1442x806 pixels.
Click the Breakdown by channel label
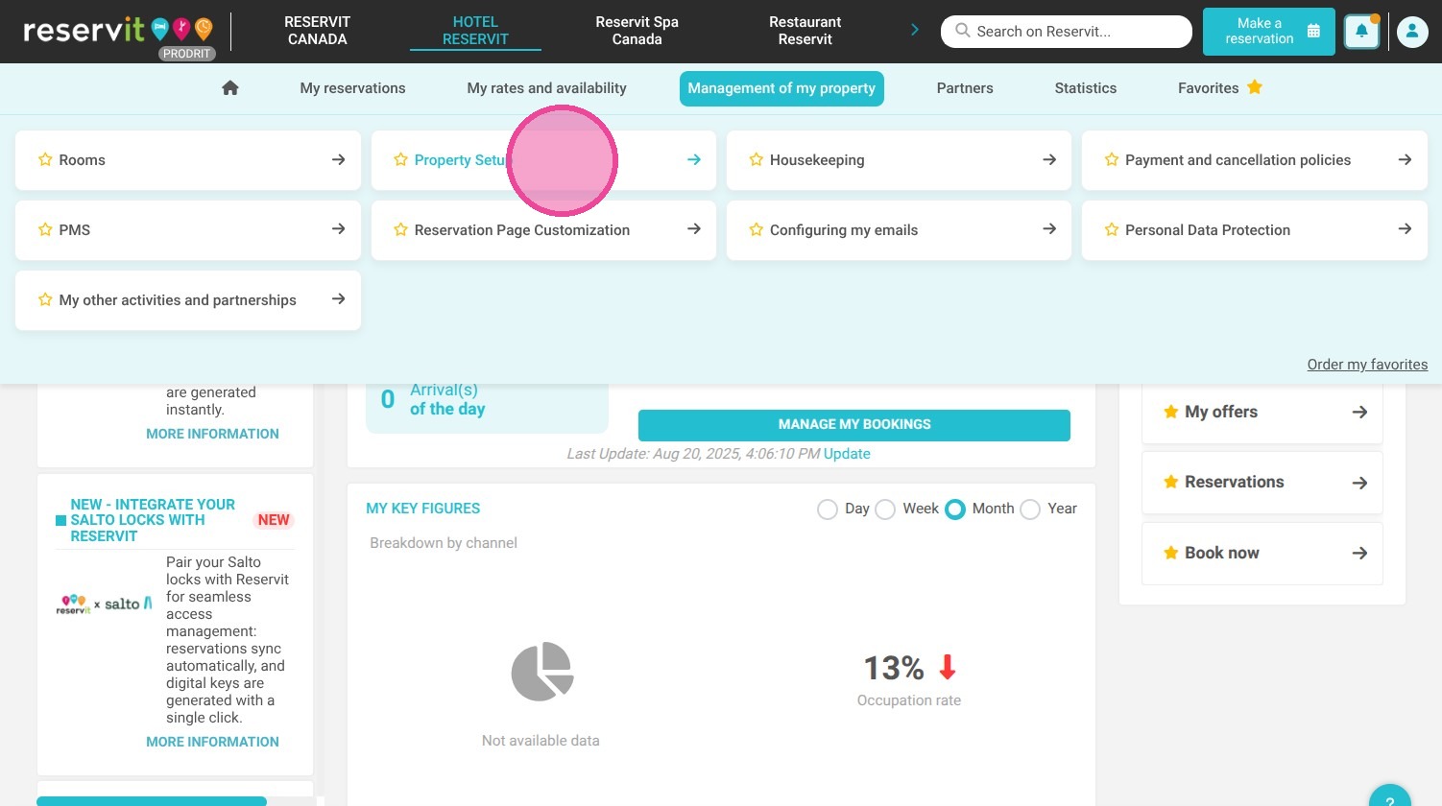click(x=444, y=543)
